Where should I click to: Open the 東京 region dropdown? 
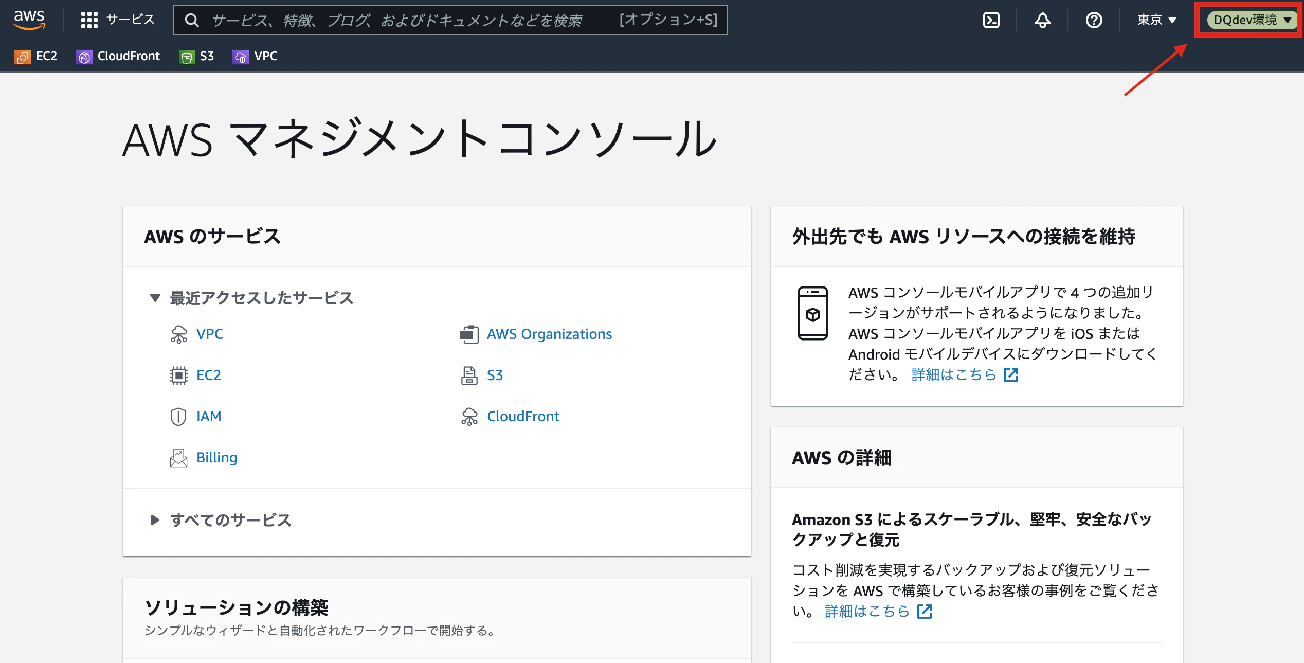[1156, 20]
